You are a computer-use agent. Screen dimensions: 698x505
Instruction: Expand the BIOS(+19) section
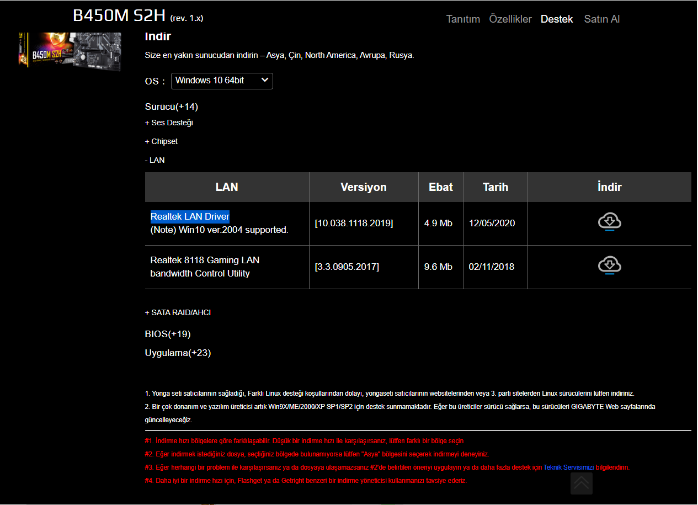(168, 334)
